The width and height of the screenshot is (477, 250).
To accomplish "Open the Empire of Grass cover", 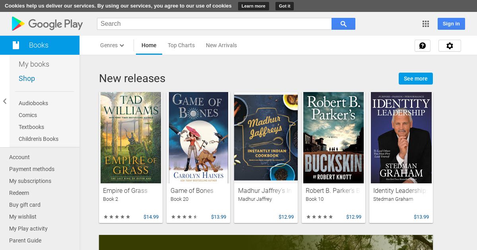I will [x=131, y=138].
